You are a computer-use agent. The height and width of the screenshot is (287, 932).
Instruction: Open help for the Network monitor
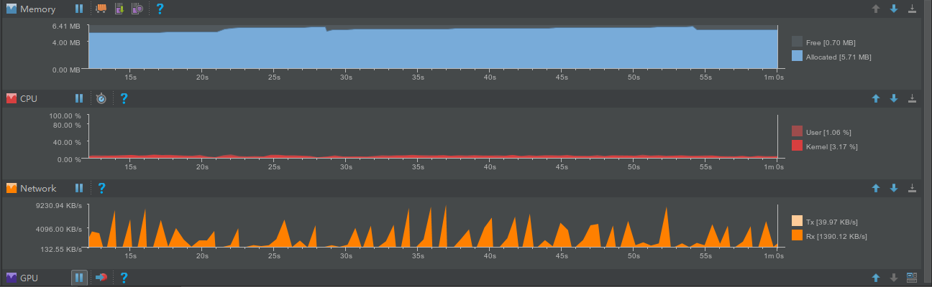pos(101,188)
